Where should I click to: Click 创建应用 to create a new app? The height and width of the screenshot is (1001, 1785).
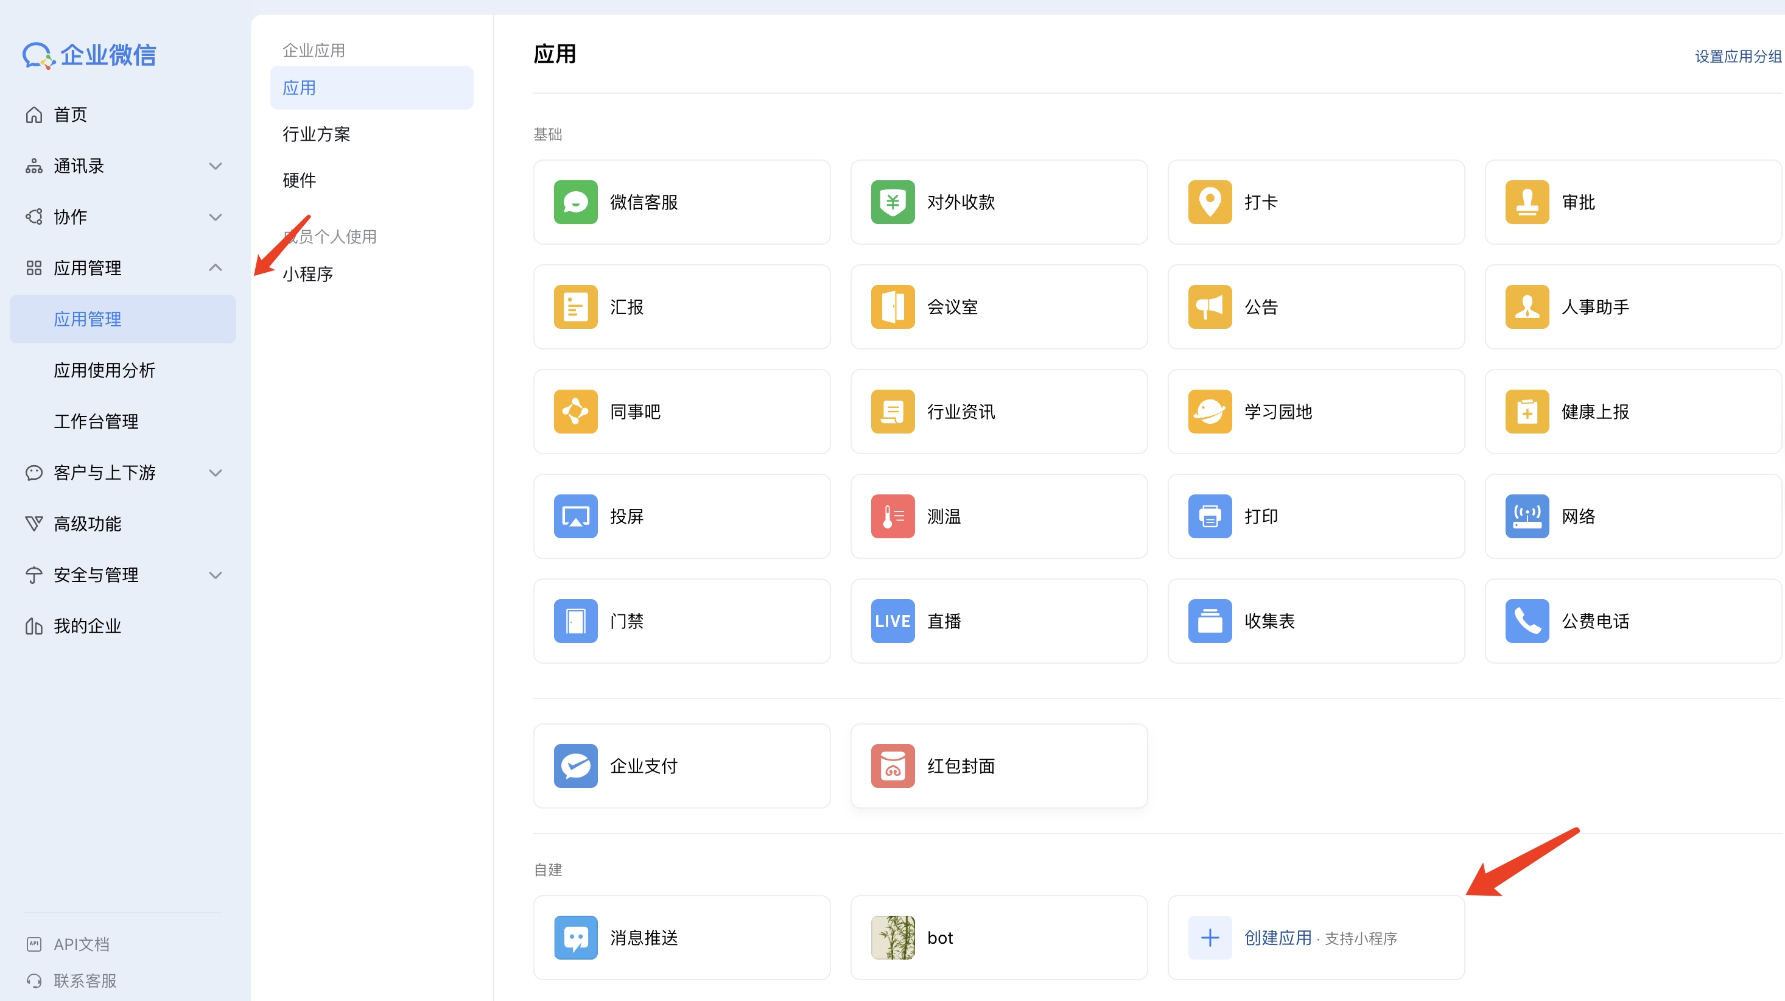click(1278, 937)
